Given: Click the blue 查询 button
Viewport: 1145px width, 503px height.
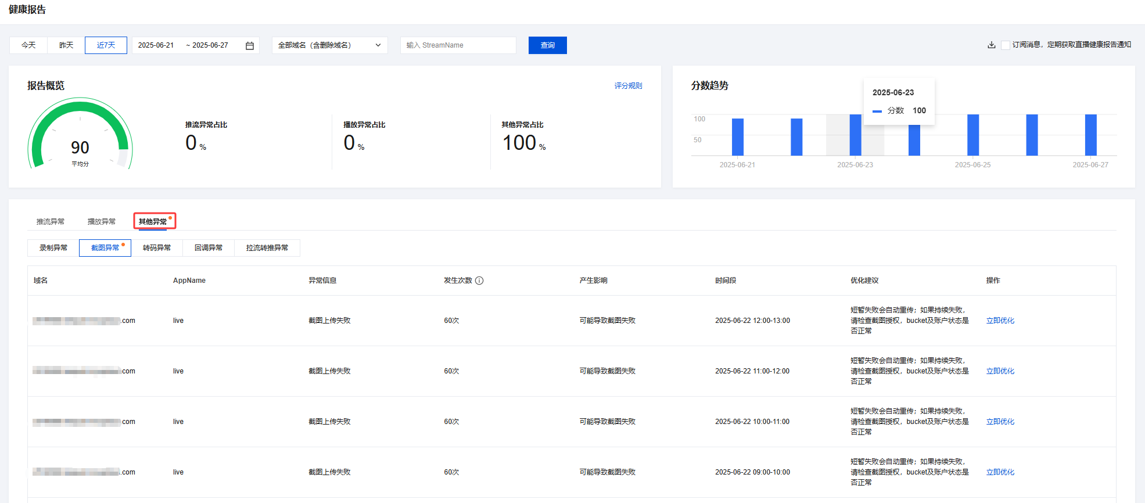Looking at the screenshot, I should [x=547, y=45].
